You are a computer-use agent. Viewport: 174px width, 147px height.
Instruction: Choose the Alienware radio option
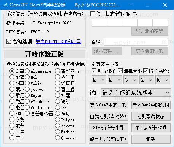(27, 71)
